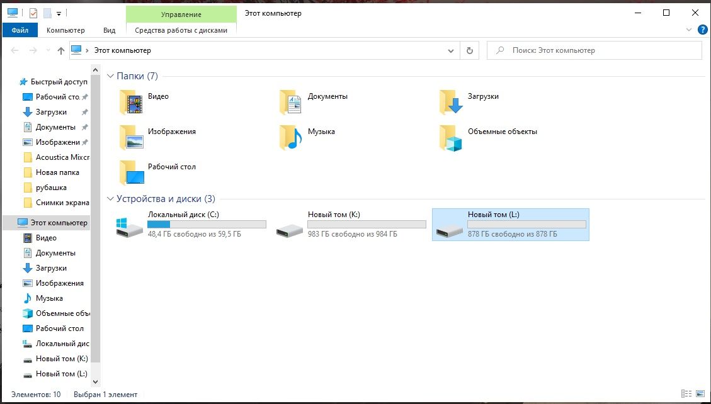Select sidebar Изображения under Этот компьютер

coord(60,283)
